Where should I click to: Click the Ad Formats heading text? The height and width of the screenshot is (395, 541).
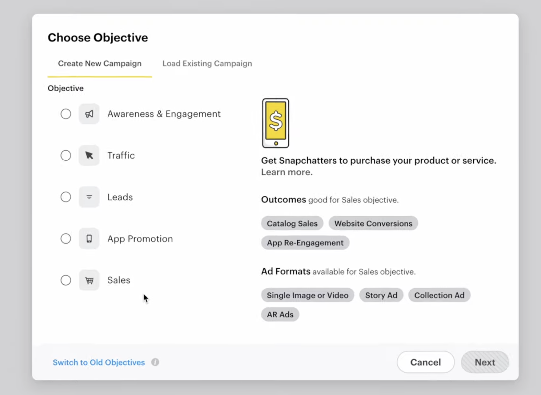tap(286, 271)
